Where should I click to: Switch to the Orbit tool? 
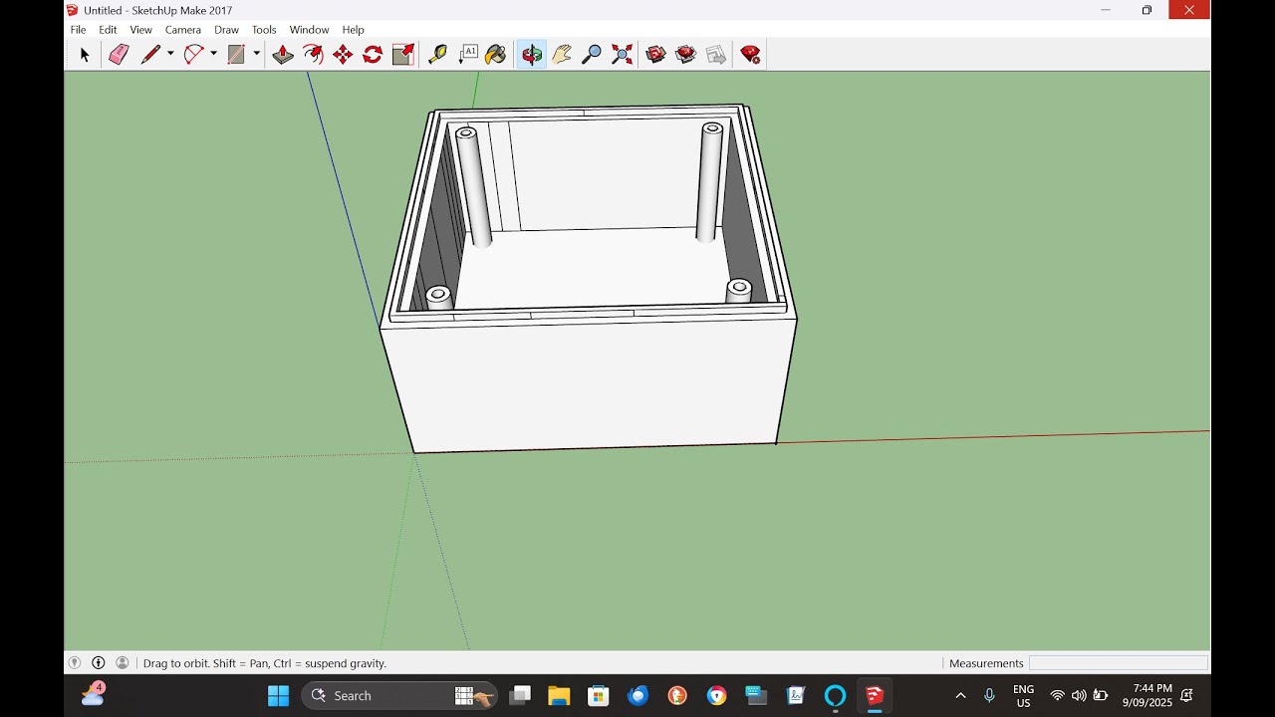pyautogui.click(x=532, y=55)
